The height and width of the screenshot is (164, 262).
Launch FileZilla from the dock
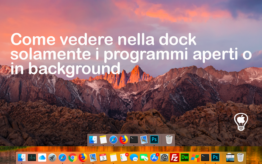175,157
